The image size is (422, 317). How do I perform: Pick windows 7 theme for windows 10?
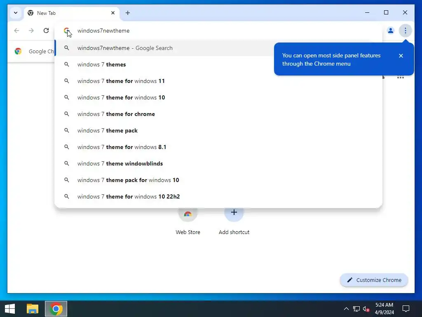(218, 97)
